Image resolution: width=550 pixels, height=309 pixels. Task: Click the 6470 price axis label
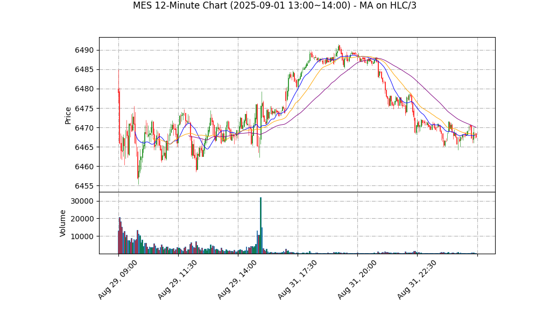point(84,128)
